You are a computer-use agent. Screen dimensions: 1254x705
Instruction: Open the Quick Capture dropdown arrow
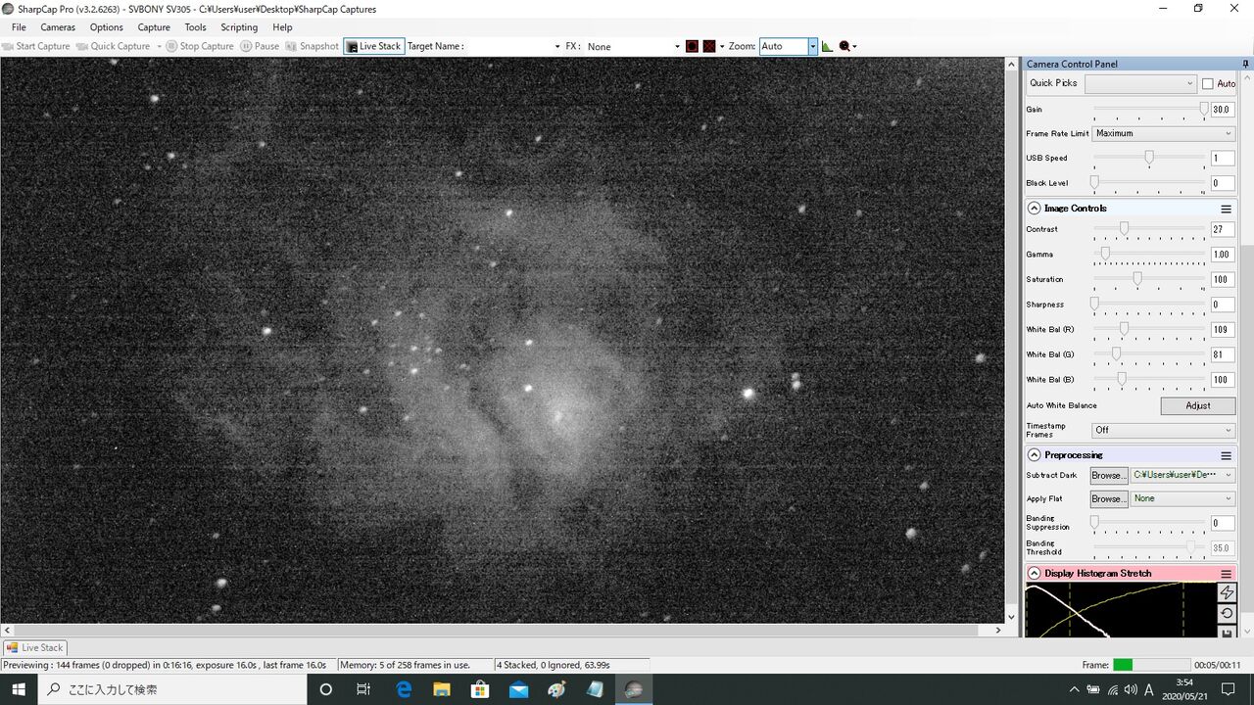pyautogui.click(x=159, y=46)
